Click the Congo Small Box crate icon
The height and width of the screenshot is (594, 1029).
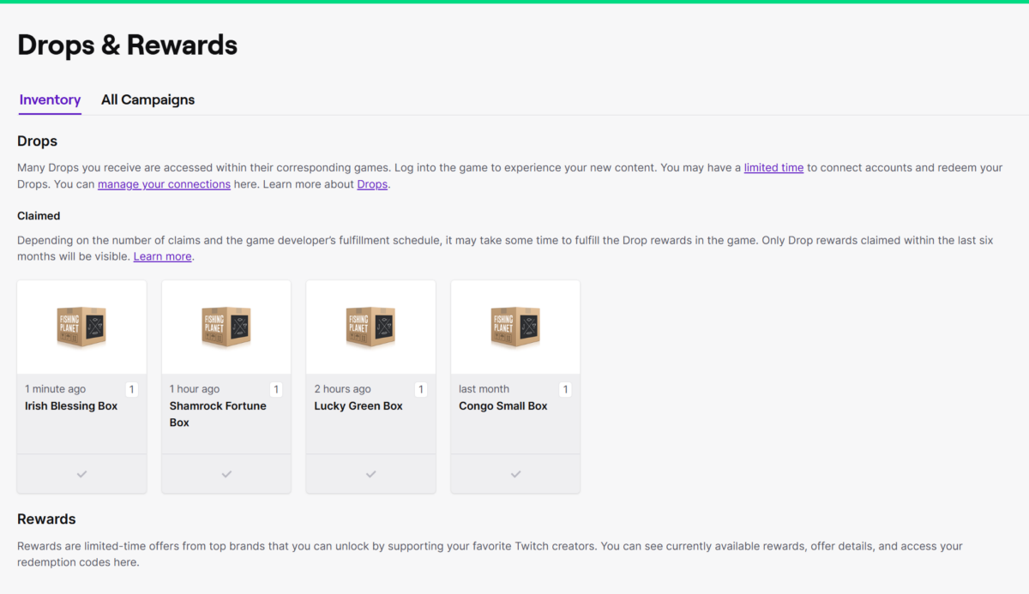[x=515, y=327]
